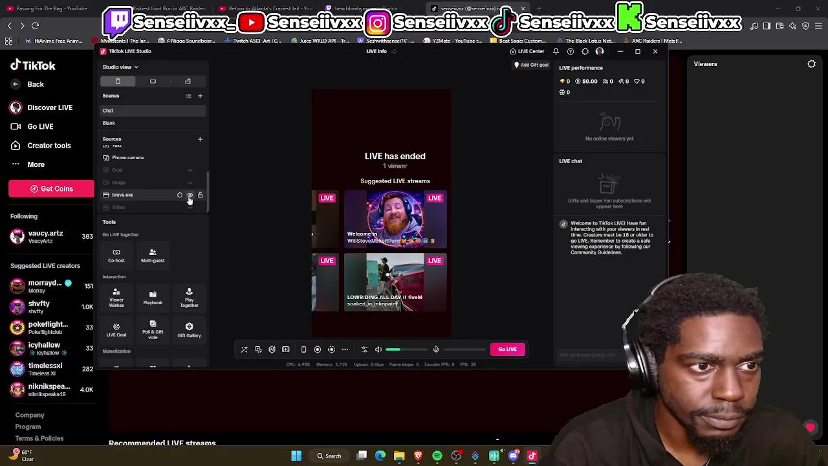Open More menu in TikTok sidebar
This screenshot has width=828, height=466.
(x=28, y=164)
